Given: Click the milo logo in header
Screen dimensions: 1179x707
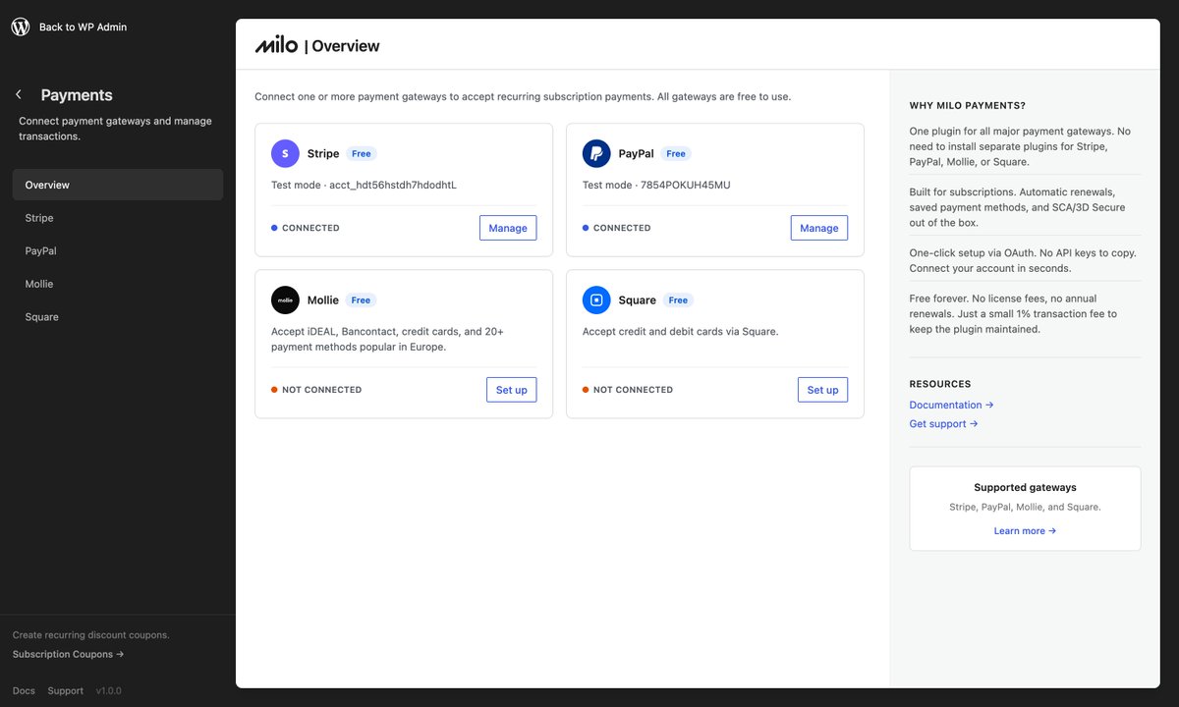Looking at the screenshot, I should pyautogui.click(x=276, y=45).
